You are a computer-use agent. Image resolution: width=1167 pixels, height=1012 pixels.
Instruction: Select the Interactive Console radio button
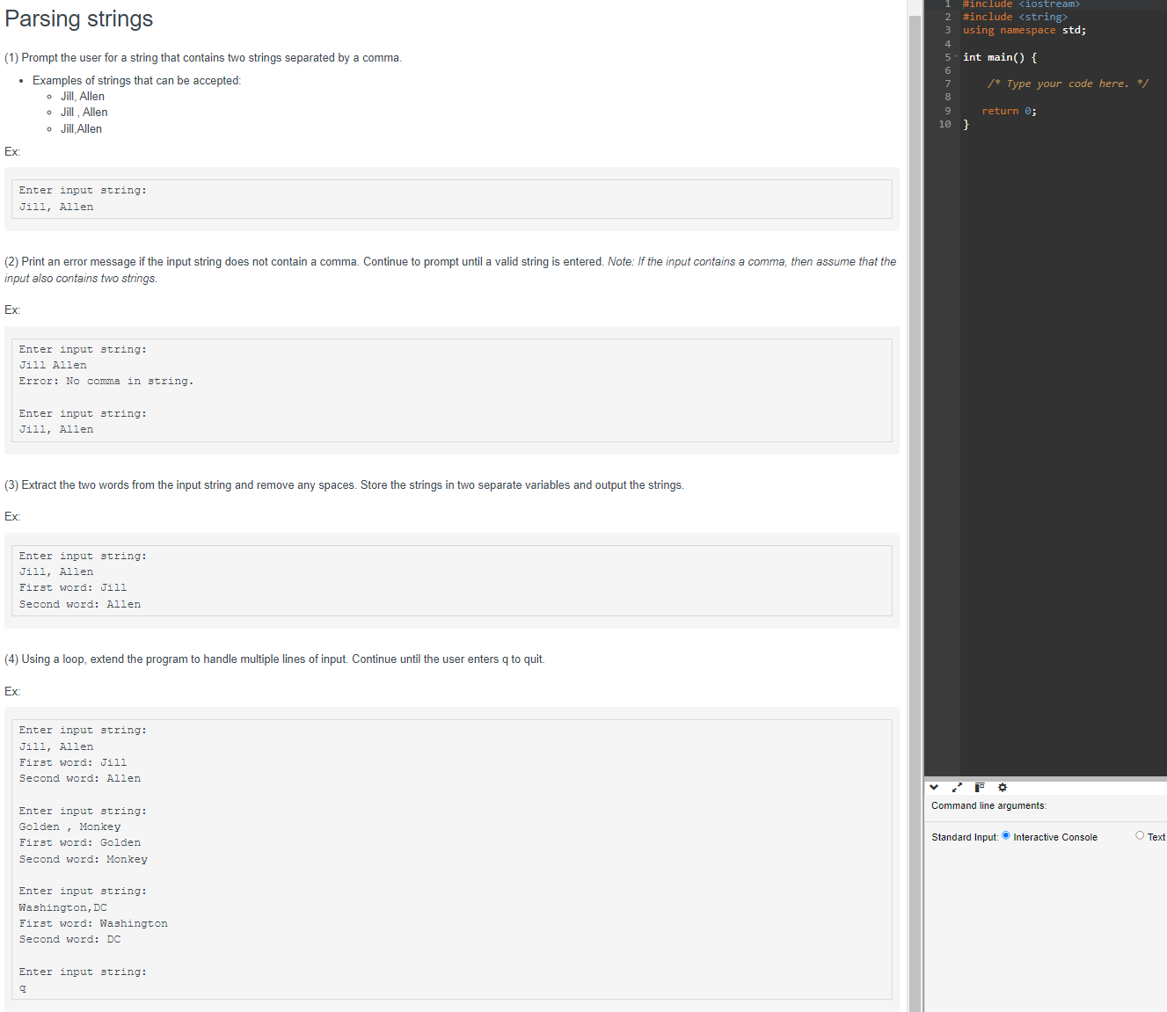(1005, 835)
